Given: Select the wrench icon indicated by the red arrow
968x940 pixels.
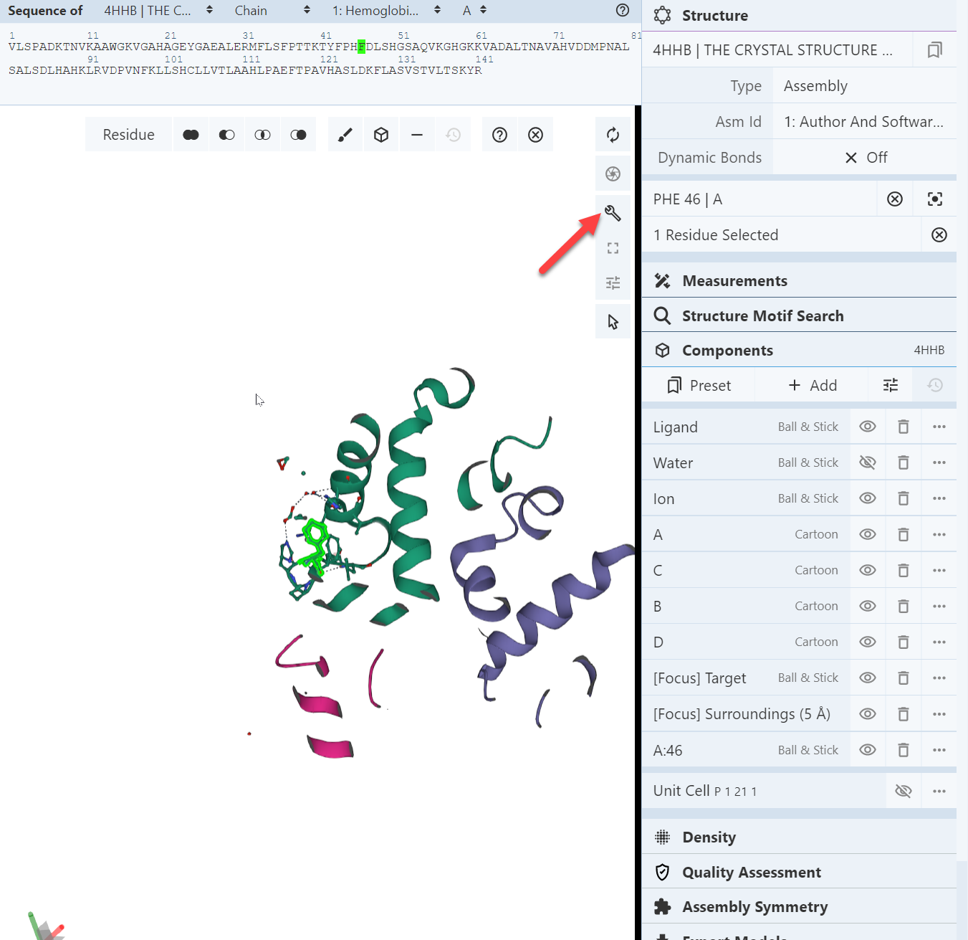Looking at the screenshot, I should [613, 213].
